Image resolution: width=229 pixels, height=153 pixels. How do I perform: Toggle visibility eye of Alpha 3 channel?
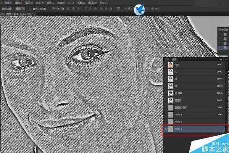165,129
